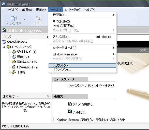Close the 連絡先 contacts pane

[x=48, y=97]
